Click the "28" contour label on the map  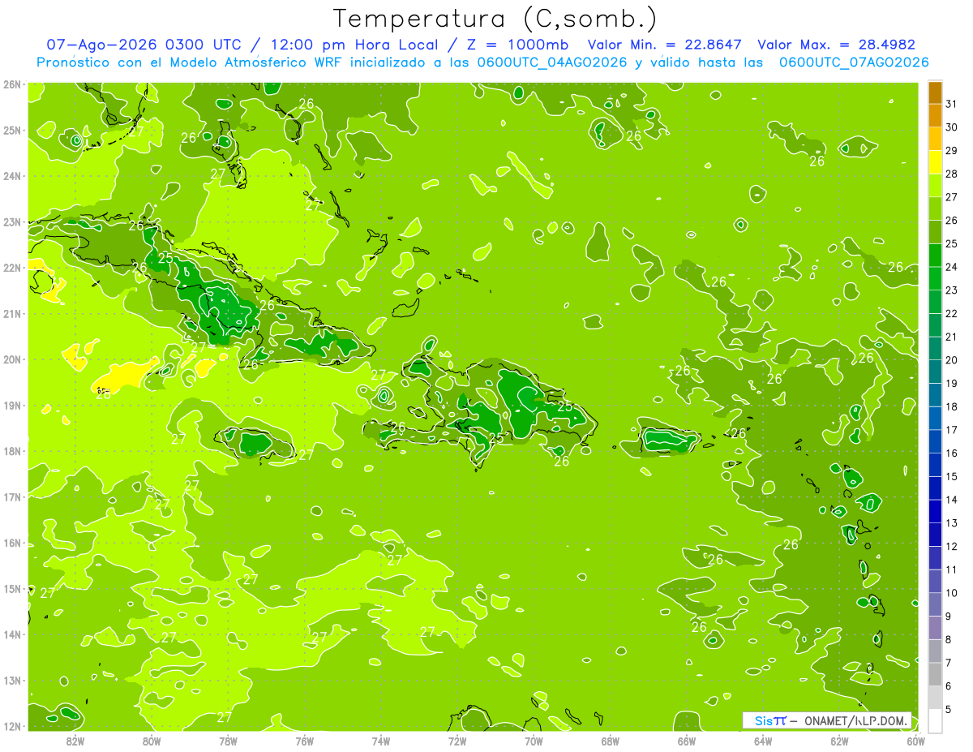coord(104,394)
